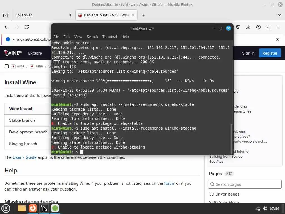The height and width of the screenshot is (214, 285).
Task: Maximize the Firefox window
Action: (272, 4)
